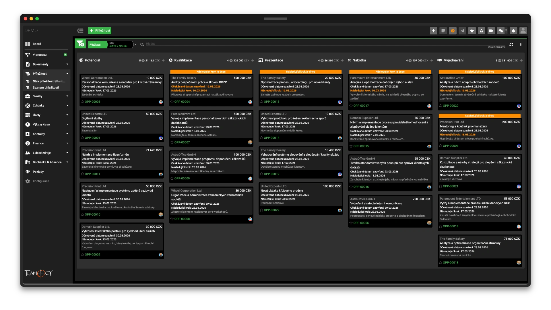Collapse the Příležitosti section in sidebar
Screen dimensions: 551x310
[x=68, y=74]
